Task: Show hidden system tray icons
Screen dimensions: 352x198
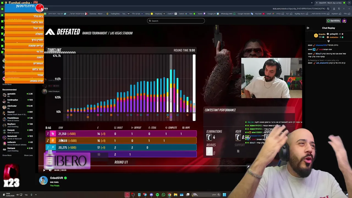Action: pyautogui.click(x=36, y=195)
